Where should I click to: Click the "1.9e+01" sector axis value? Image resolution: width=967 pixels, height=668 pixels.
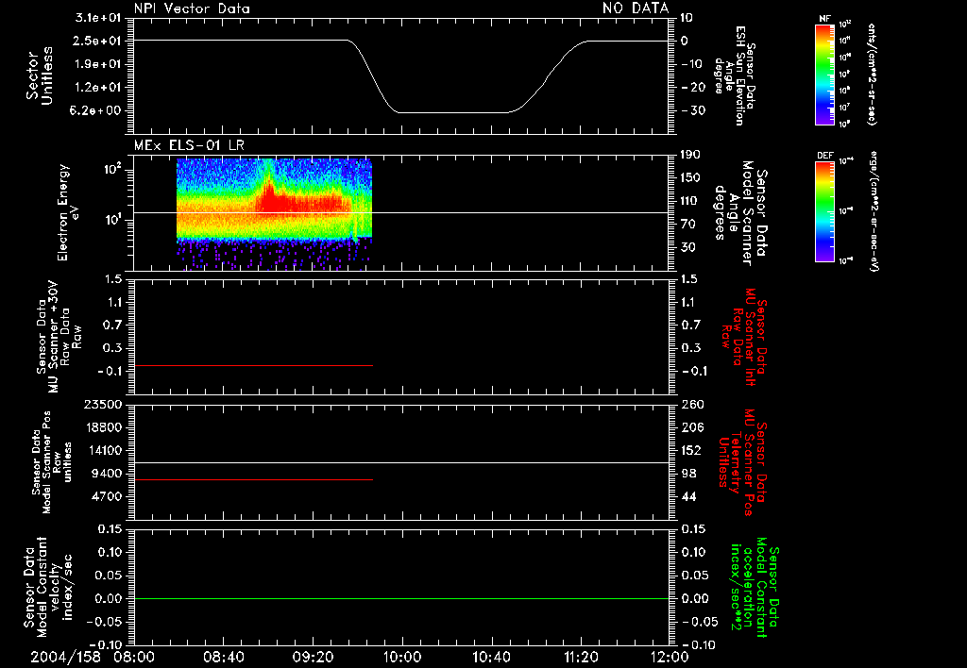tap(98, 64)
